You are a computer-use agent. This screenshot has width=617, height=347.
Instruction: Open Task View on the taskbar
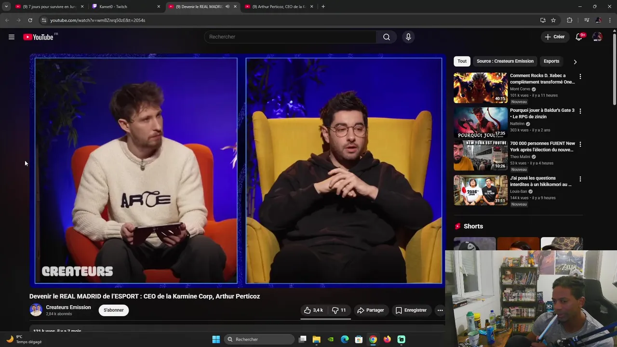[x=303, y=339]
